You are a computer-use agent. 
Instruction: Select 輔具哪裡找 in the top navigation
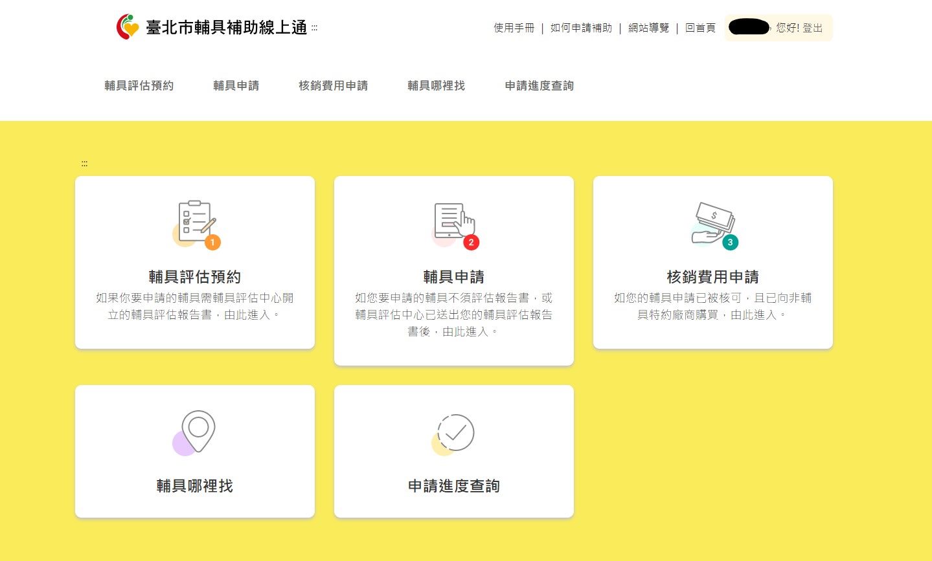436,85
